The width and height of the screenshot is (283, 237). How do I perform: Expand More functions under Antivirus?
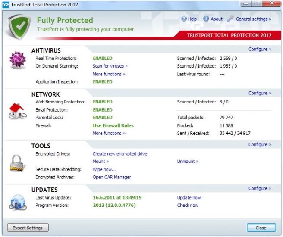point(109,74)
